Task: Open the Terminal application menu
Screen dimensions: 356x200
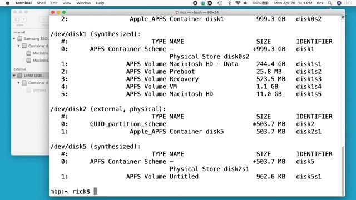Action: pyautogui.click(x=23, y=3)
